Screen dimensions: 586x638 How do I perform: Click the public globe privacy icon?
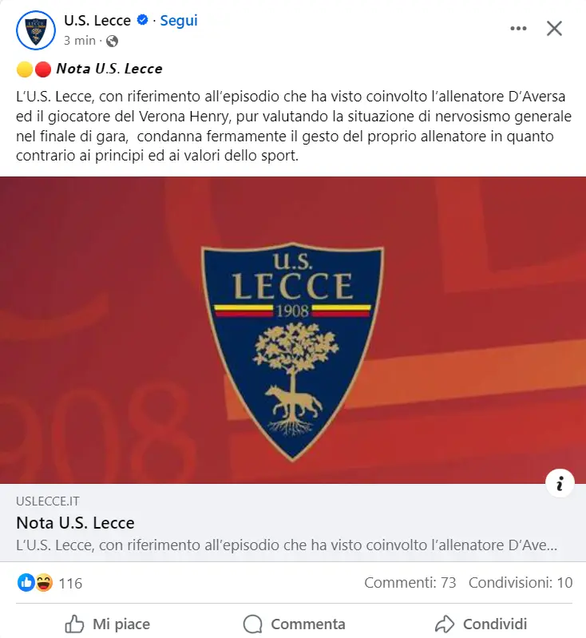(x=112, y=40)
